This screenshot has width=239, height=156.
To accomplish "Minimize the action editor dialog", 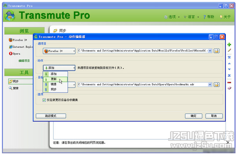I will tap(211, 37).
